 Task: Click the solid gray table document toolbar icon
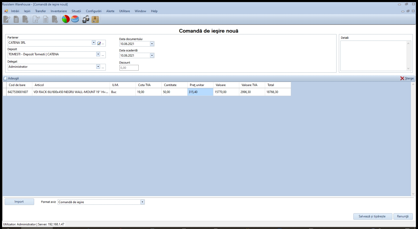pos(16,19)
